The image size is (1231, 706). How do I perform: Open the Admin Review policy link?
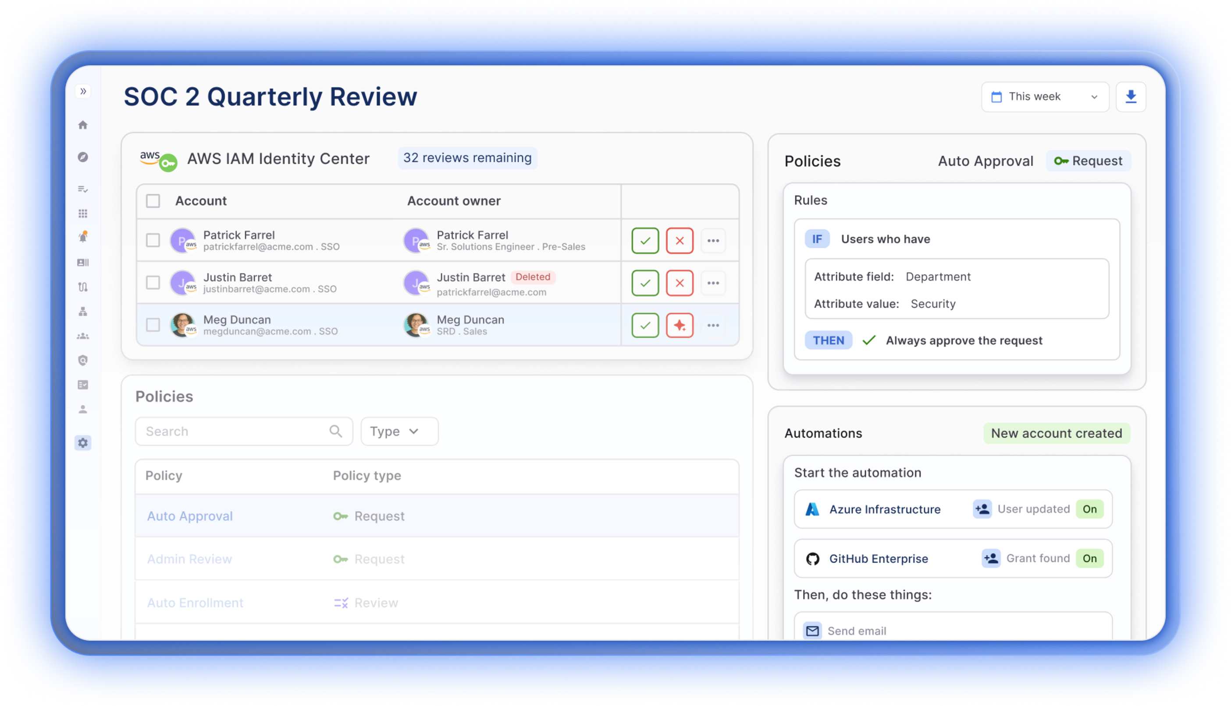click(x=189, y=559)
